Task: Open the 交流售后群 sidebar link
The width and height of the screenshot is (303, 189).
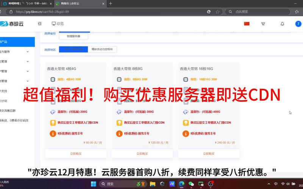Action: (8, 111)
